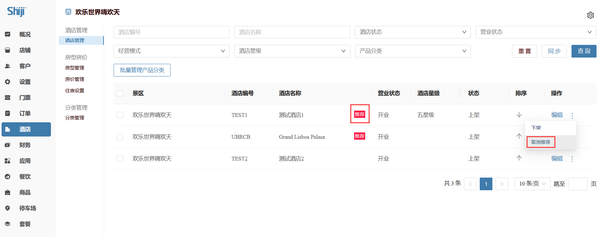This screenshot has width=606, height=237.
Task: Select the Grand Lisboa Palace row checkbox
Action: tap(120, 137)
